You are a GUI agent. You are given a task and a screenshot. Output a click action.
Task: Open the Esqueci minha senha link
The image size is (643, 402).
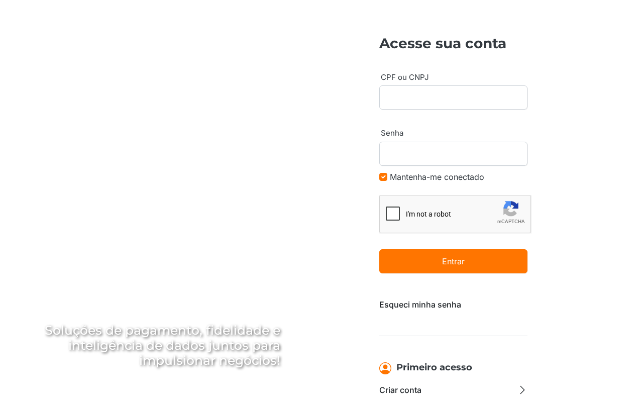pos(420,305)
